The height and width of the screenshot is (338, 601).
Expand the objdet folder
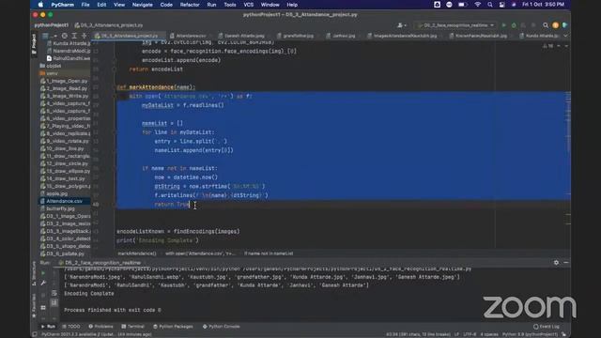(50, 66)
